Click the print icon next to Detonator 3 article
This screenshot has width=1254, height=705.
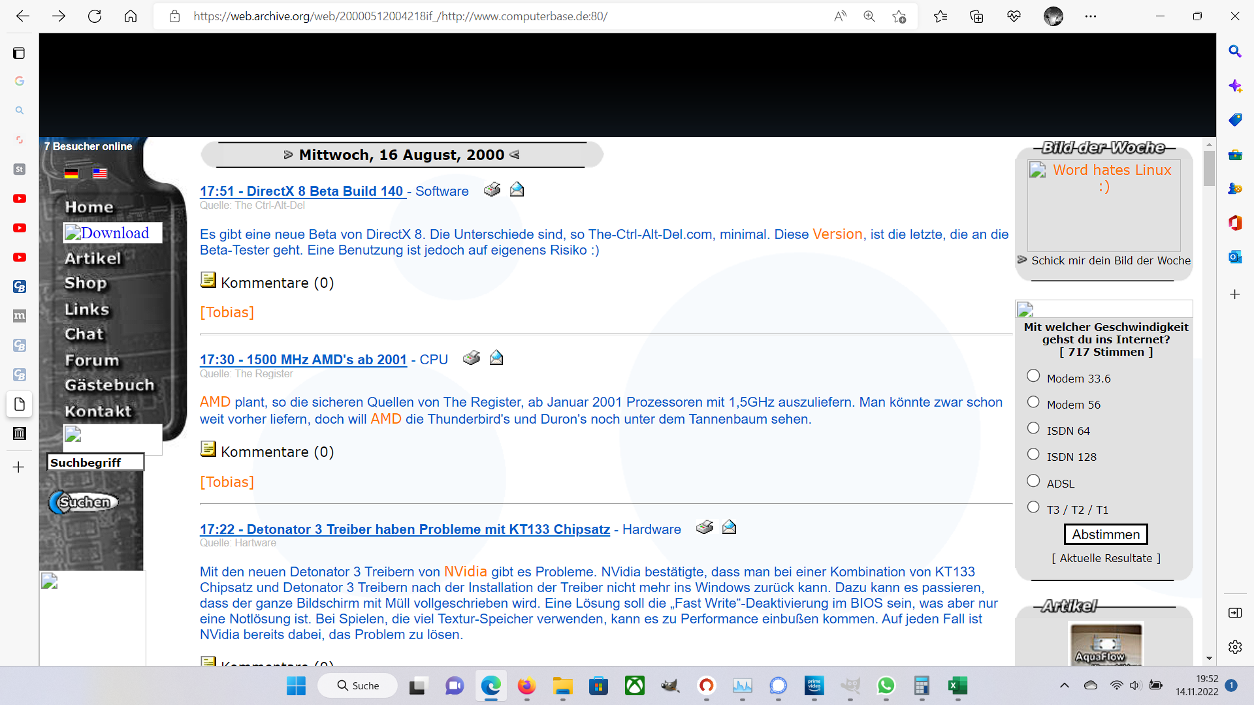pos(704,527)
